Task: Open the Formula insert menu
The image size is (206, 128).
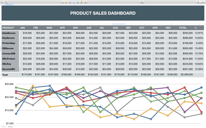Action: pyautogui.click(x=62, y=2)
